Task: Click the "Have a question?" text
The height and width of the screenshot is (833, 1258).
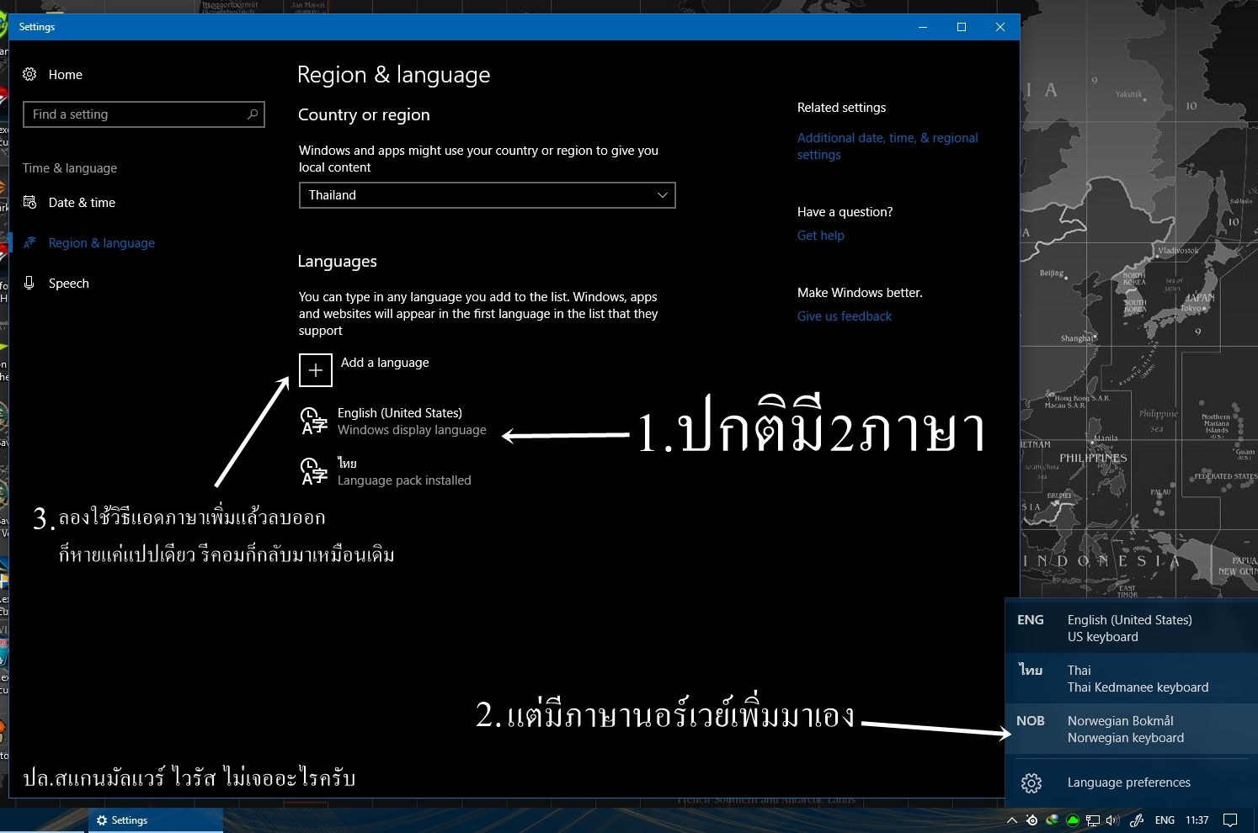Action: tap(845, 212)
